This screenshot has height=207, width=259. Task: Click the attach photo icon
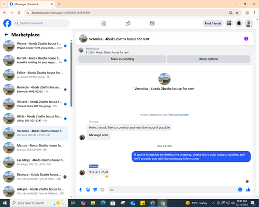point(88,190)
